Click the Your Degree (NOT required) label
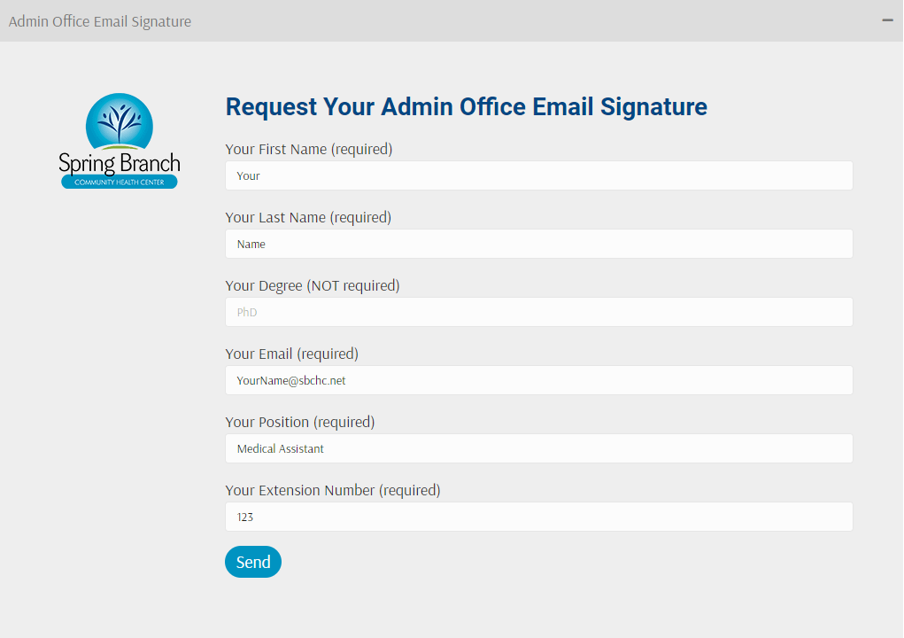 [313, 285]
